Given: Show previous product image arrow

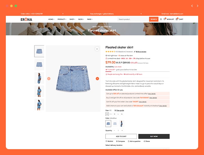Looking at the screenshot, I should click(49, 79).
